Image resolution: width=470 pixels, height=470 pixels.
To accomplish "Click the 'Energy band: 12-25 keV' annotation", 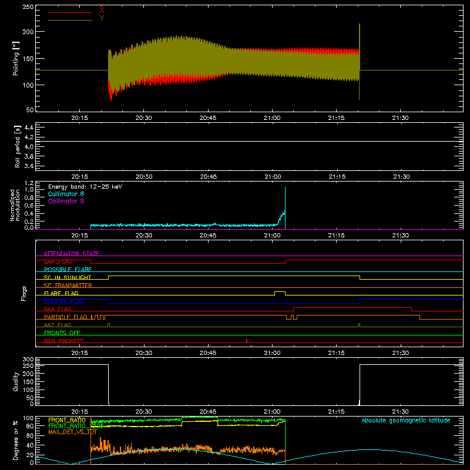I will tap(85, 187).
